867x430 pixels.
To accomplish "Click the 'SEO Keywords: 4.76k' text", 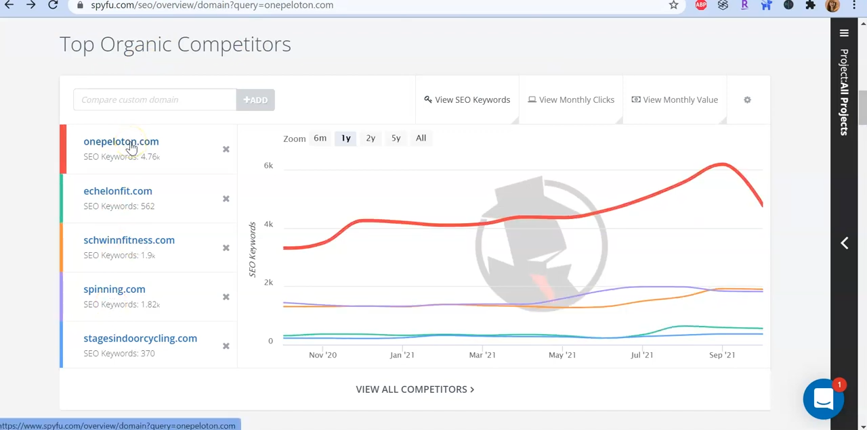I will (122, 157).
